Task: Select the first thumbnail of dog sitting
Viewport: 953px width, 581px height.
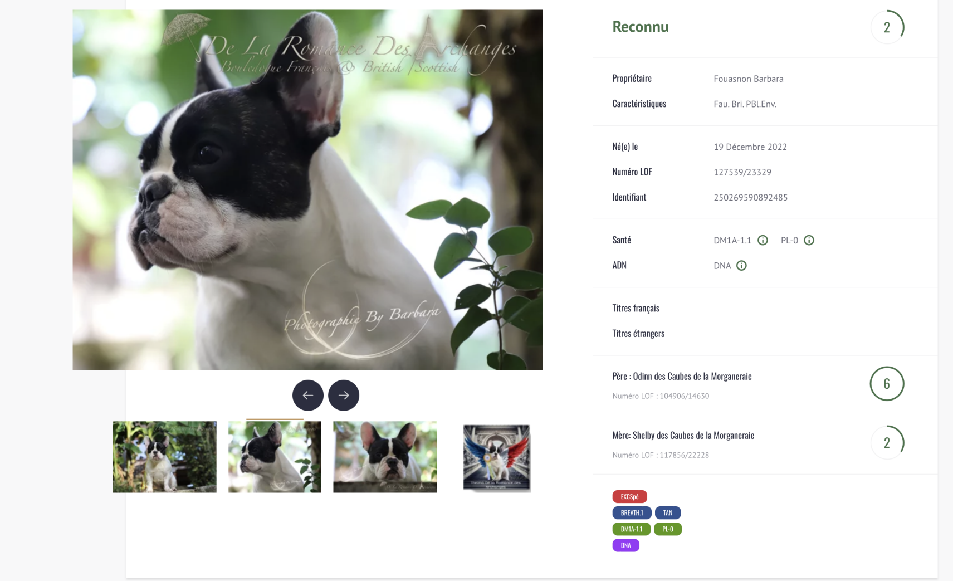Action: click(164, 457)
